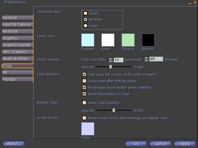Open the Audio & Video tab
198x148 pixels.
coord(17,59)
